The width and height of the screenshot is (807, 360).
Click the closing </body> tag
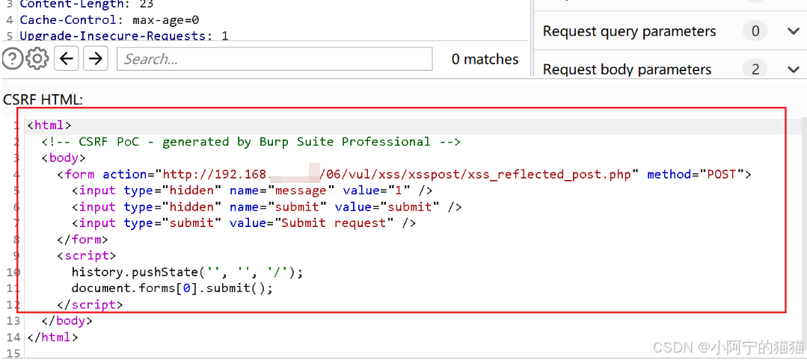point(67,321)
